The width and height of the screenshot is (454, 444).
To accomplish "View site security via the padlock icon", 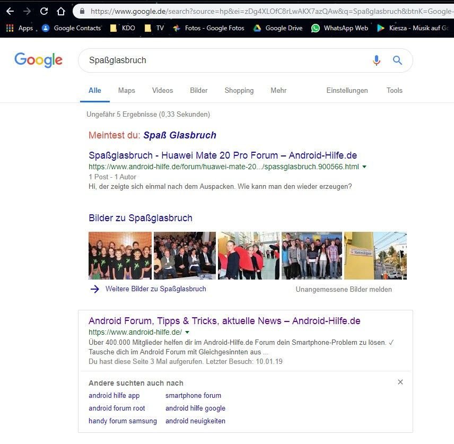I will pos(82,11).
